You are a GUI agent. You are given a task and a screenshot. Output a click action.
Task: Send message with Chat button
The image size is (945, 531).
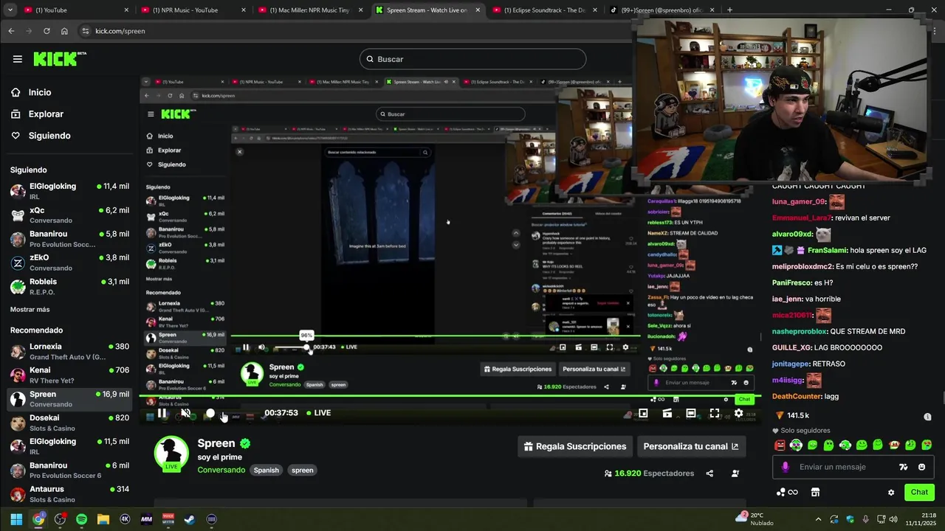pyautogui.click(x=919, y=492)
